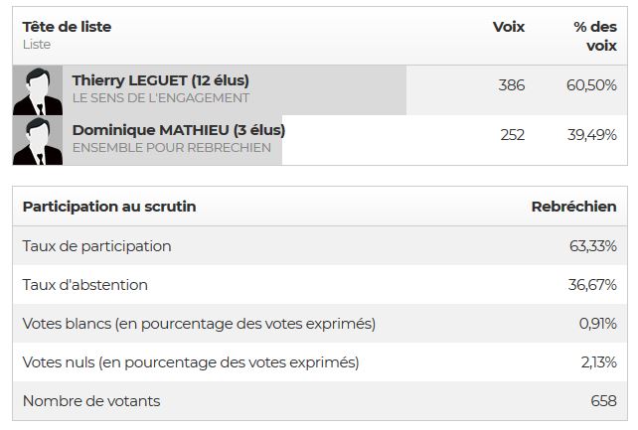Click Thierry LEGUET's avatar silhouette icon
This screenshot has width=638, height=430.
point(37,91)
